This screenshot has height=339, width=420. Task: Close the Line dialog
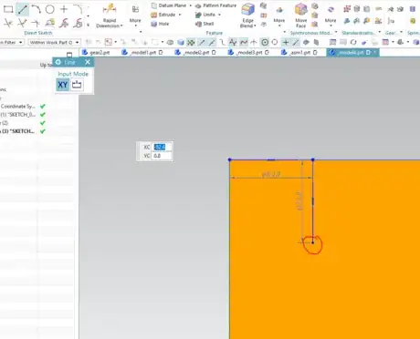point(88,62)
